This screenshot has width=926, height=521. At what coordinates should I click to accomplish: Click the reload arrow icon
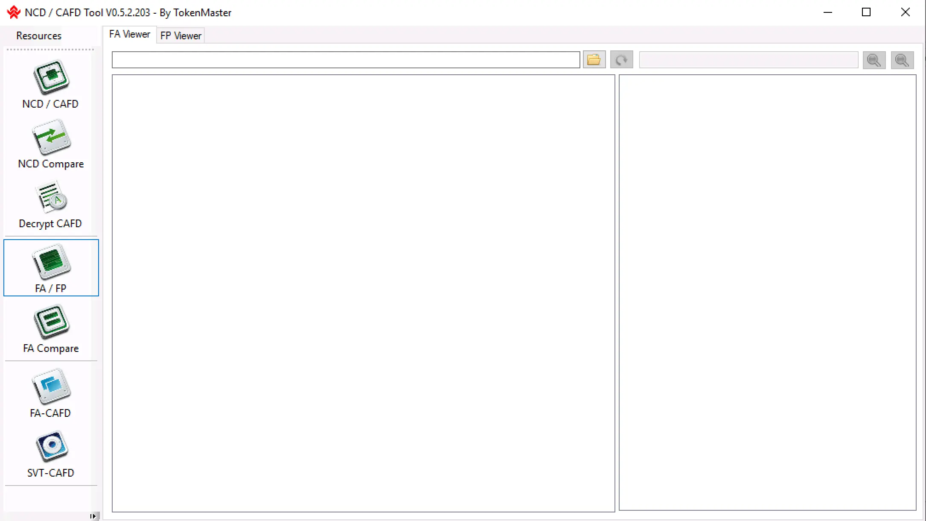(621, 60)
